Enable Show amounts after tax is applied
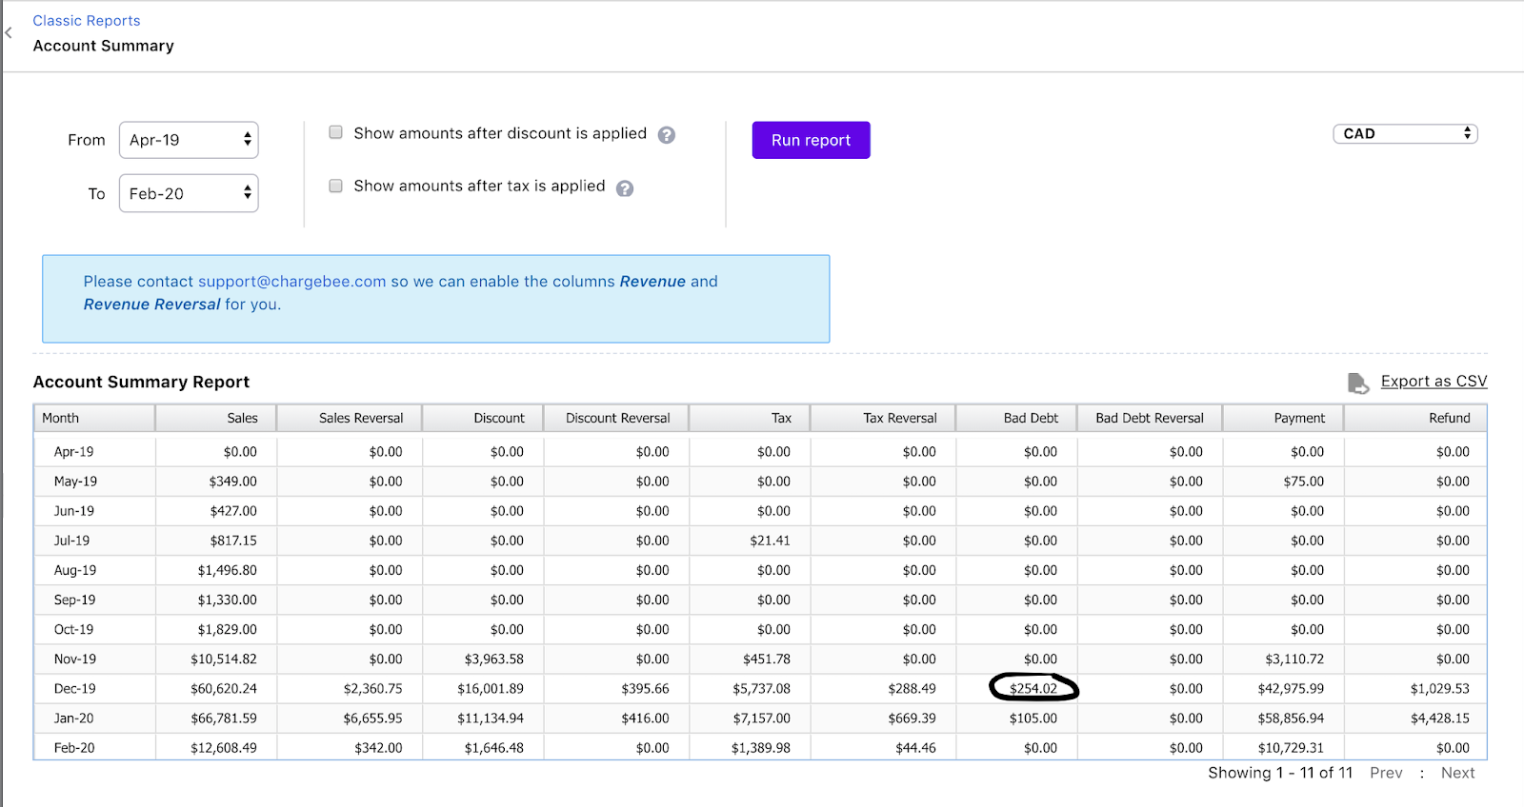 pyautogui.click(x=335, y=186)
